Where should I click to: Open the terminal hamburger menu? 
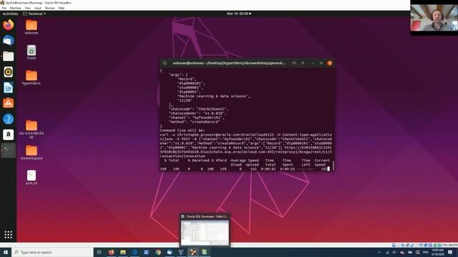tap(303, 63)
